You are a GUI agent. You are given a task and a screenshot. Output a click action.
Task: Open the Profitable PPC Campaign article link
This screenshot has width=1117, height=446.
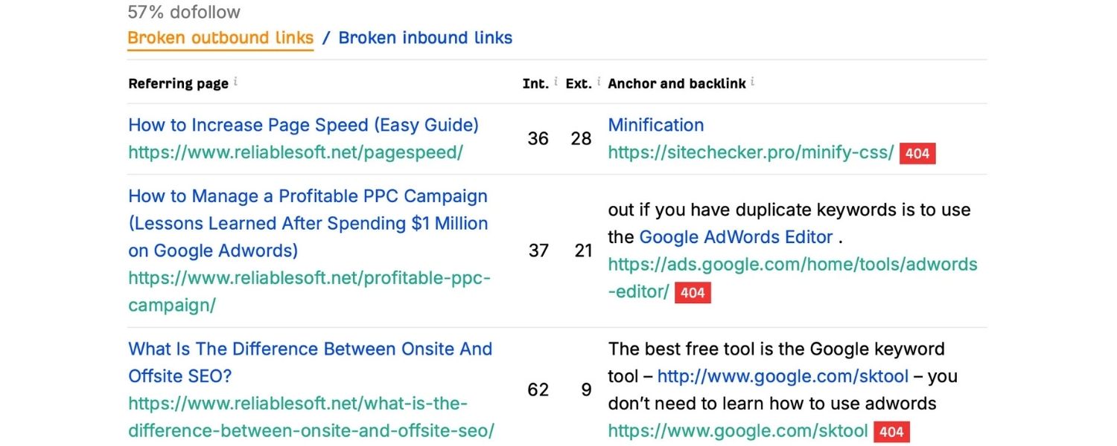click(x=308, y=223)
